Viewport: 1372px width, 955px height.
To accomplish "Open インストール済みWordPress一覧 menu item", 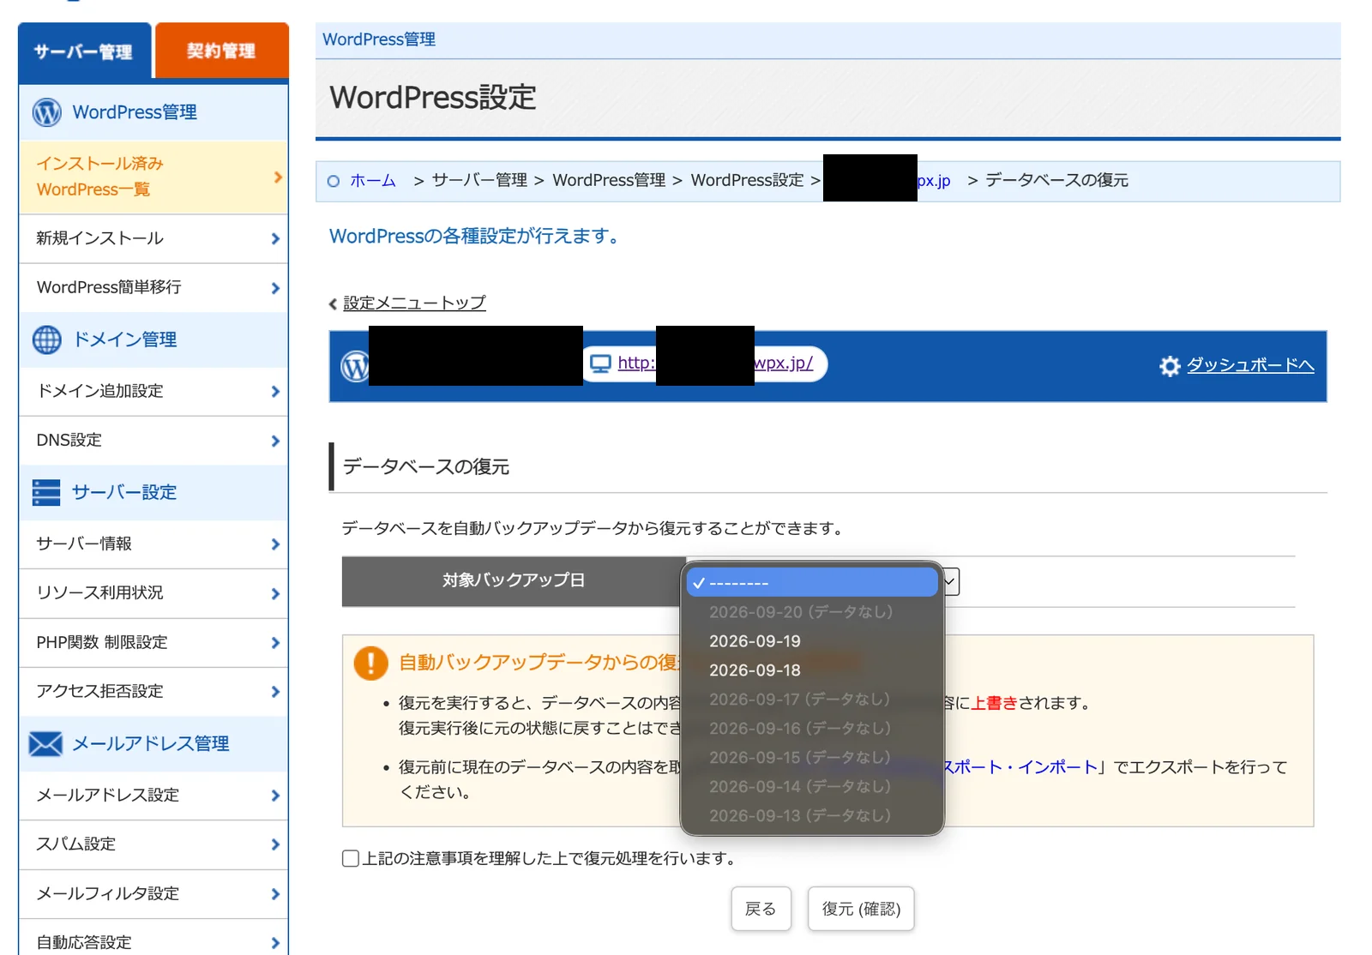I will pyautogui.click(x=153, y=177).
